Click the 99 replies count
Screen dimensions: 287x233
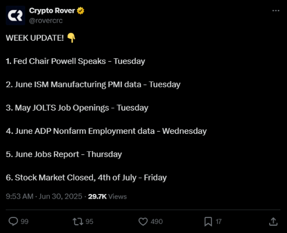pos(24,221)
